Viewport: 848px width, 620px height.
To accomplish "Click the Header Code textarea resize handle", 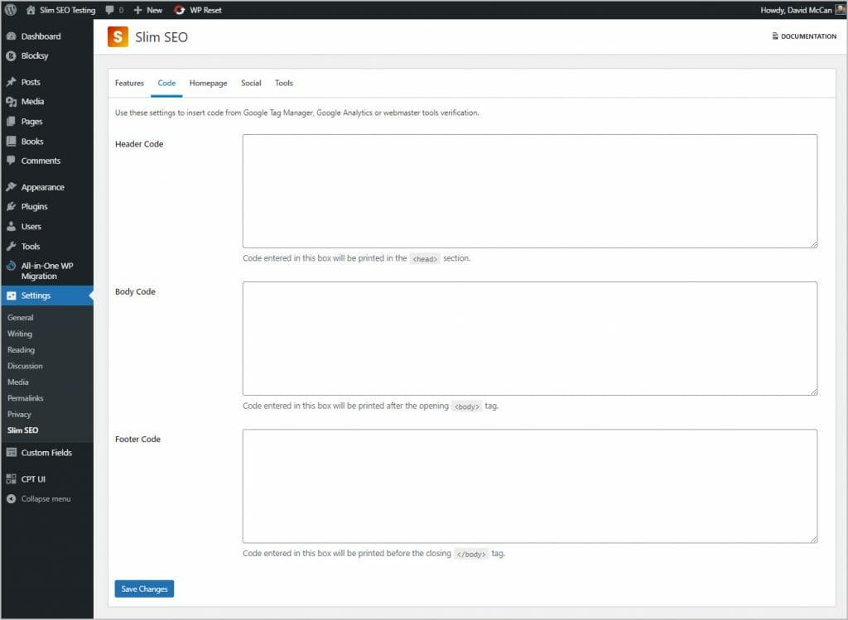I will pos(814,244).
